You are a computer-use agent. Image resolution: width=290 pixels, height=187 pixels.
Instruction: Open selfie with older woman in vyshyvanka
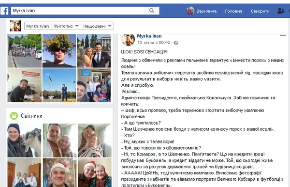coord(95,140)
